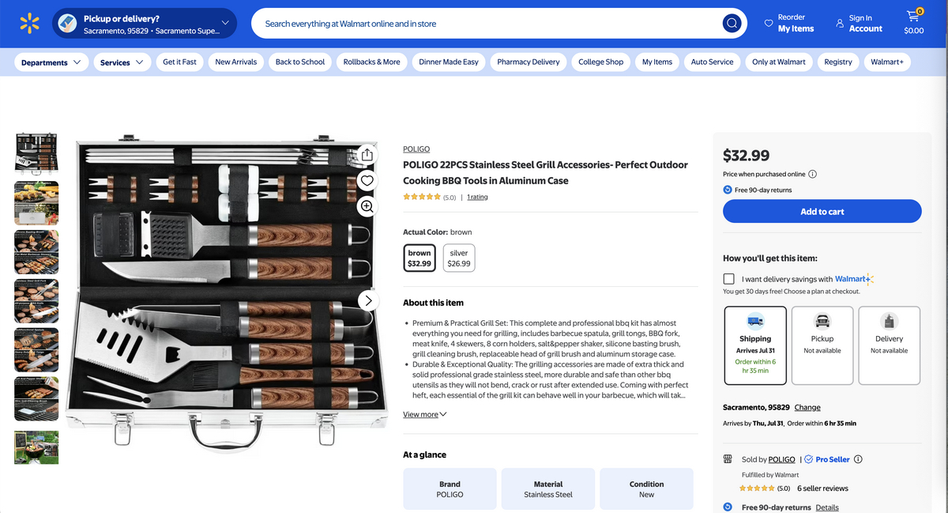Click the Condition New card
The height and width of the screenshot is (513, 948).
pos(646,488)
